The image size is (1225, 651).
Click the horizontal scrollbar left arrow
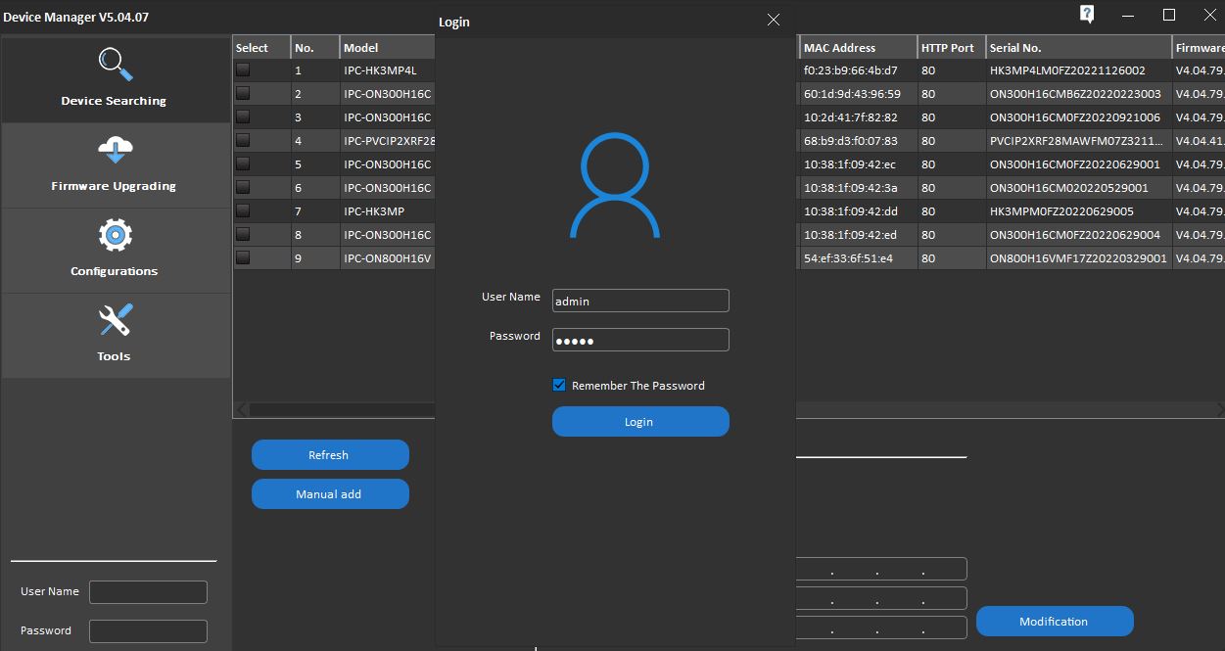242,409
